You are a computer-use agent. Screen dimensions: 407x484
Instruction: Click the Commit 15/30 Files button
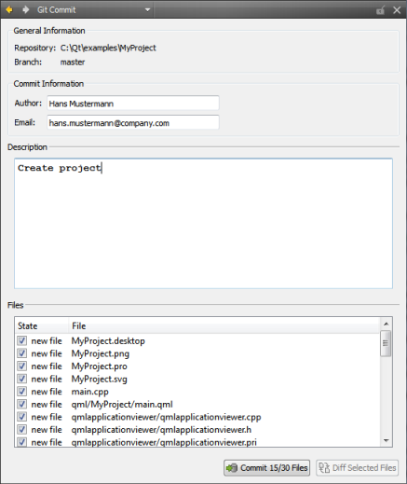(266, 468)
